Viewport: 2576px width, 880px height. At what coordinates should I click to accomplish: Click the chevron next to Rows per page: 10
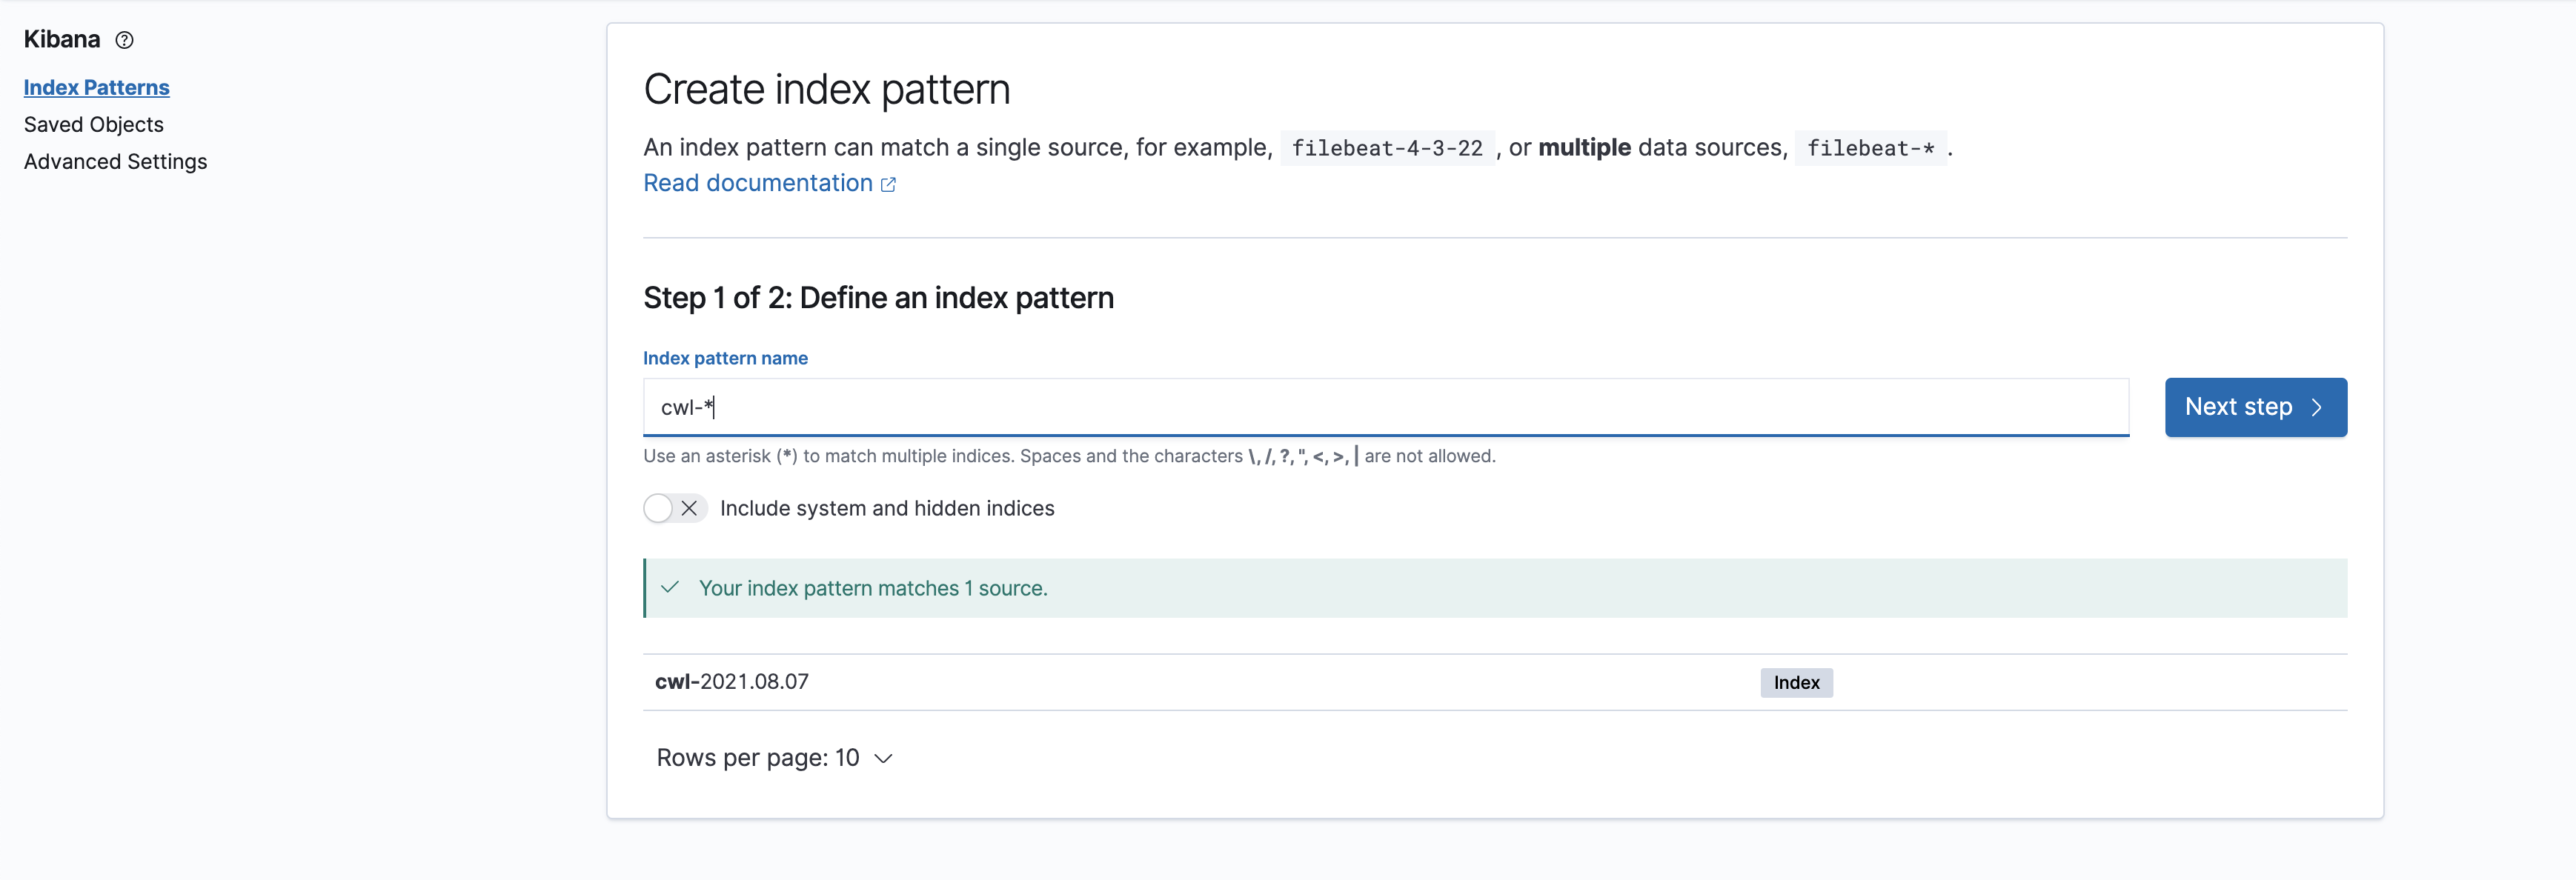click(883, 759)
